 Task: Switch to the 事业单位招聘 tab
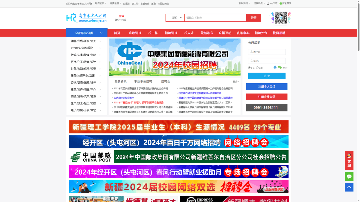(143, 82)
